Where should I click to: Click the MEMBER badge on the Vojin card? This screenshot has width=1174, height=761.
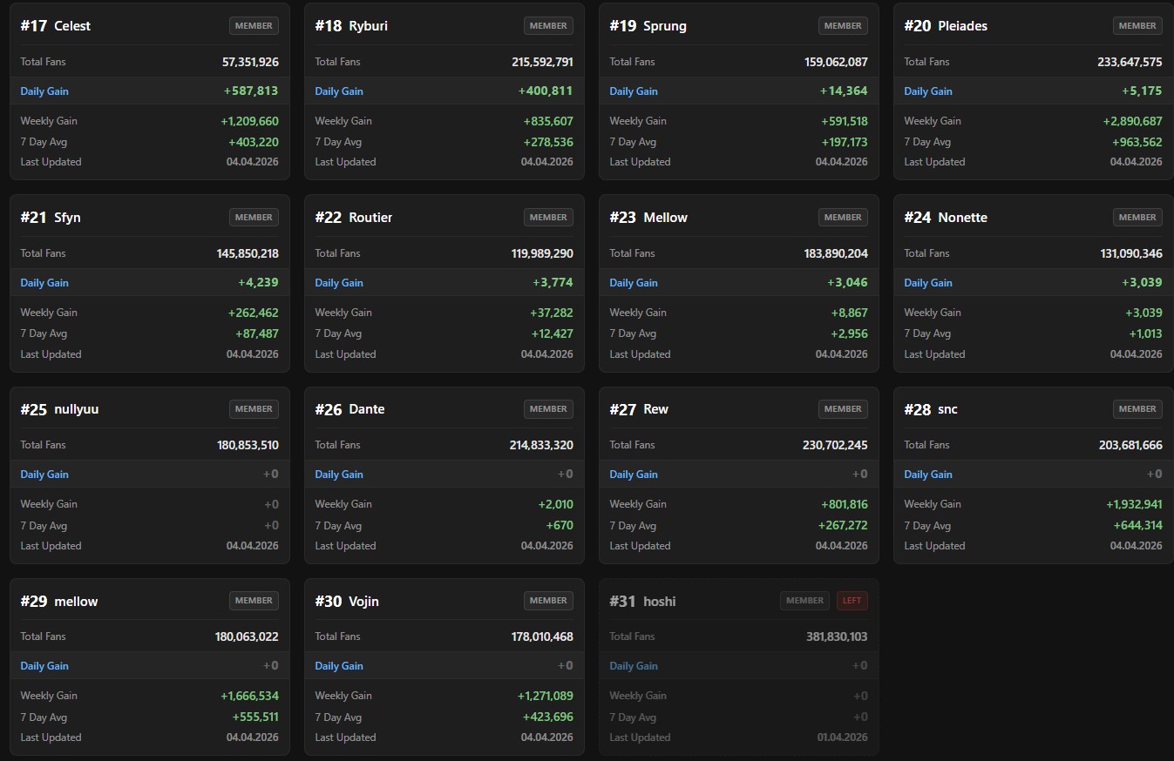[548, 600]
